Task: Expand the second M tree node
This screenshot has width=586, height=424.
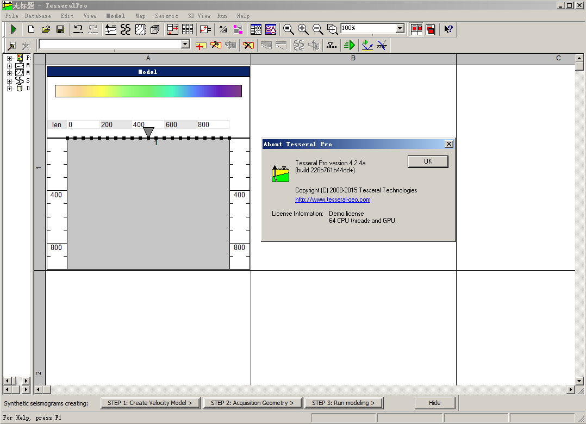Action: pyautogui.click(x=9, y=73)
